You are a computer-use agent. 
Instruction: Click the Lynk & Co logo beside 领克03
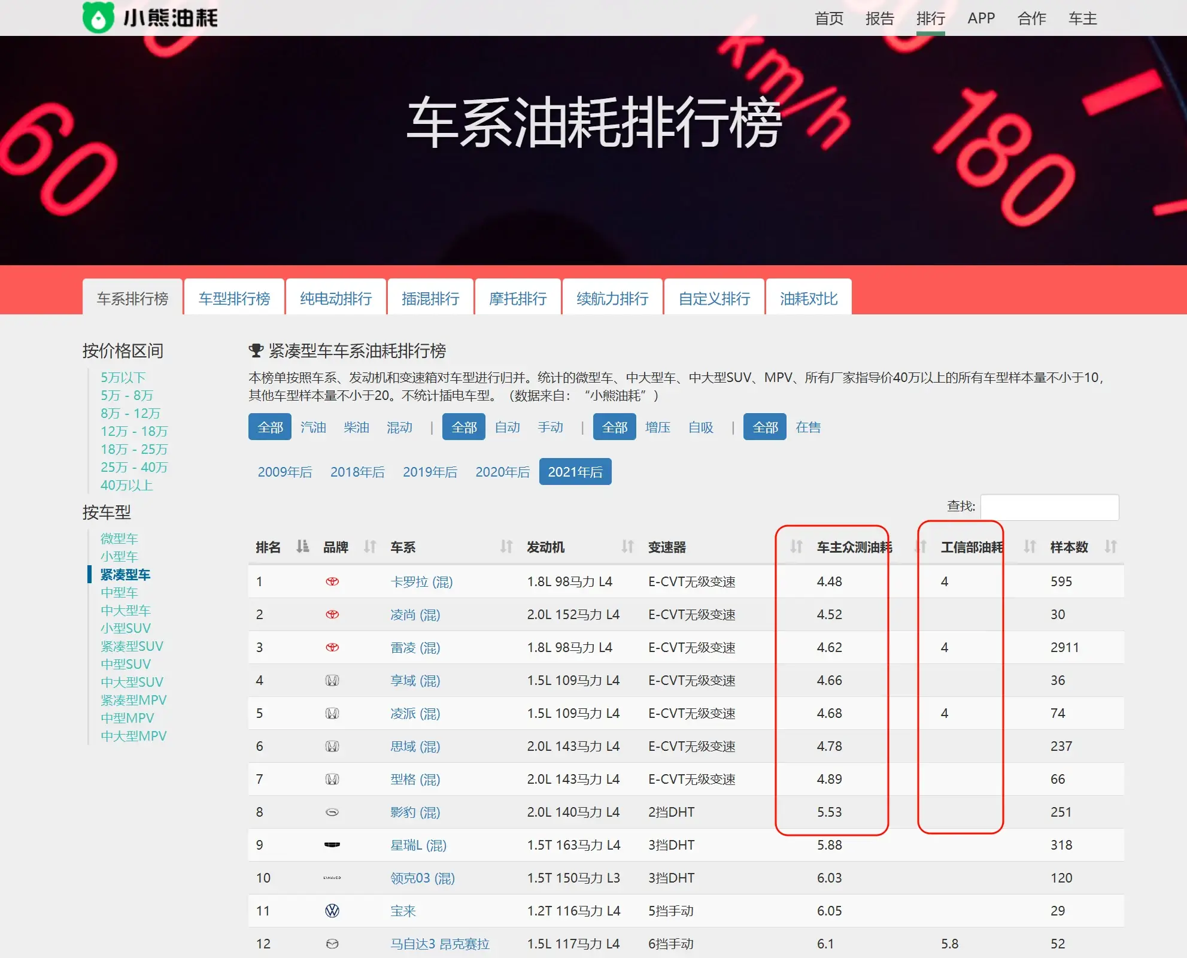(333, 878)
